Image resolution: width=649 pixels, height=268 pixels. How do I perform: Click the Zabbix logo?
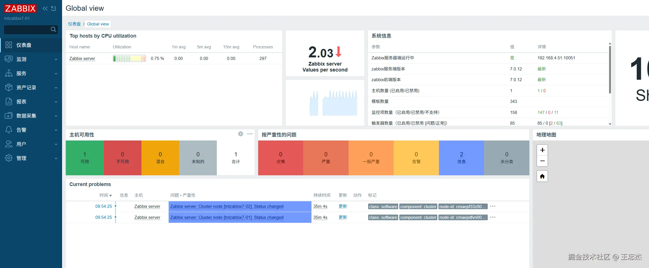[20, 8]
